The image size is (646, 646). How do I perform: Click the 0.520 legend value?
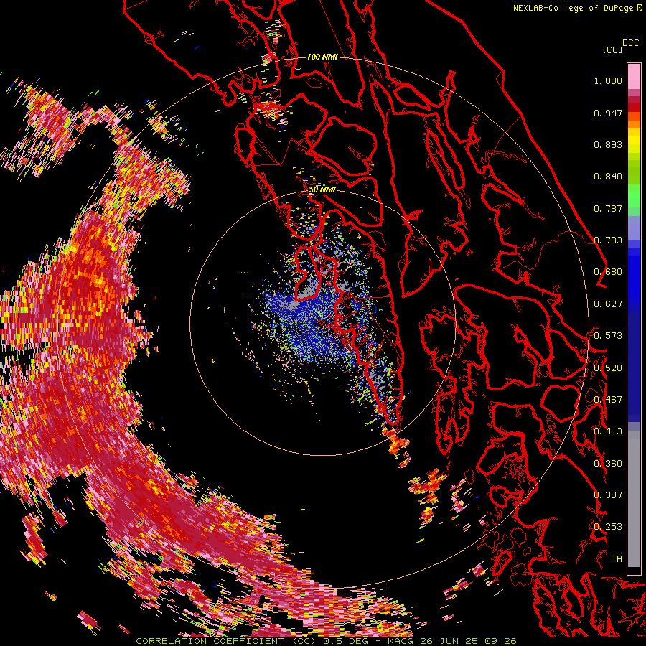pyautogui.click(x=608, y=368)
